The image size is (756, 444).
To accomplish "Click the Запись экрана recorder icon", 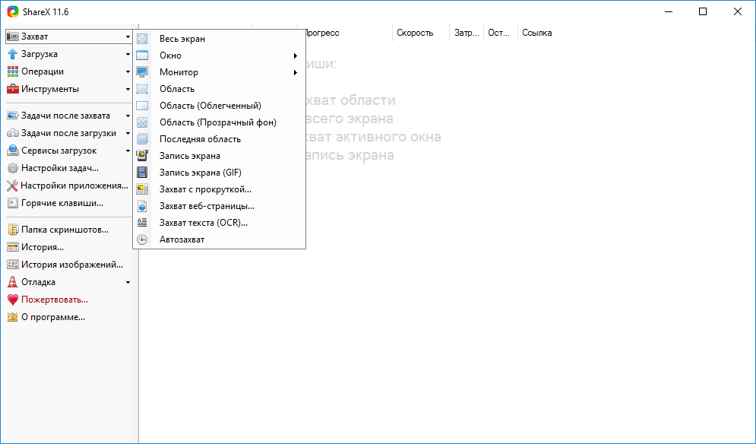I will point(142,156).
